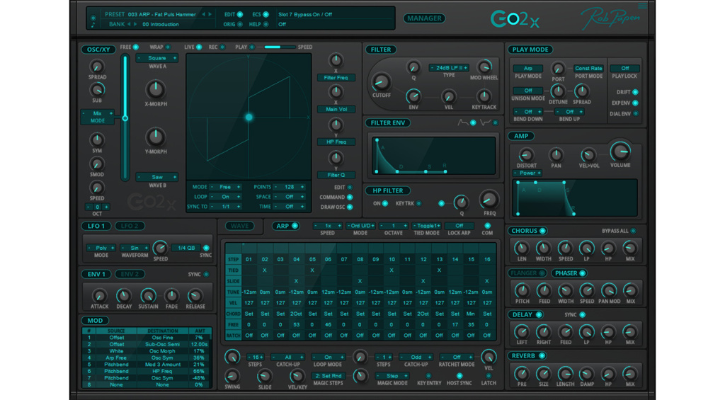Toggle the oscillator FREE switch

pyautogui.click(x=135, y=47)
